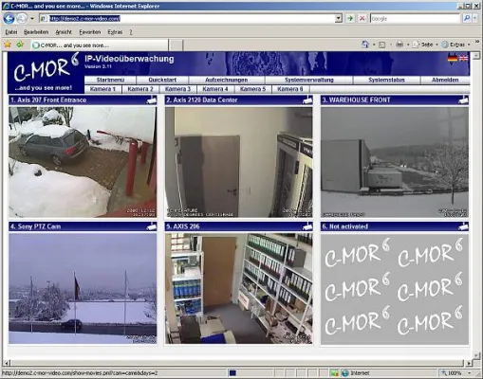Click the Google search input box
483x379 pixels.
[415, 19]
